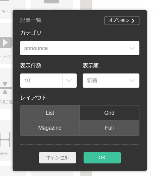Image resolution: width=155 pixels, height=176 pixels.
Task: Open the 表示順 新着 dropdown arrow
Action: point(131,81)
